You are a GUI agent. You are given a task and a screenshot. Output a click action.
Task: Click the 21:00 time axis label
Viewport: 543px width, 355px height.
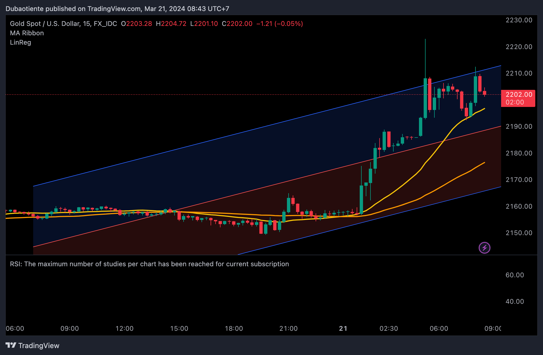coord(289,329)
